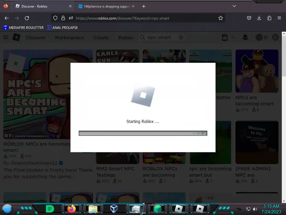
Task: Close the HttpService tab
Action: point(133,6)
